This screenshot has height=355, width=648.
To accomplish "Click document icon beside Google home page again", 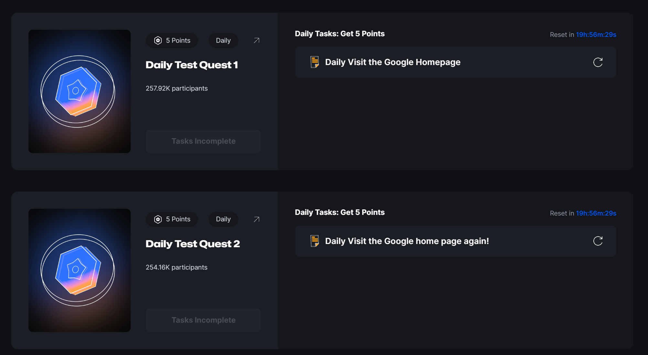I will pyautogui.click(x=315, y=241).
